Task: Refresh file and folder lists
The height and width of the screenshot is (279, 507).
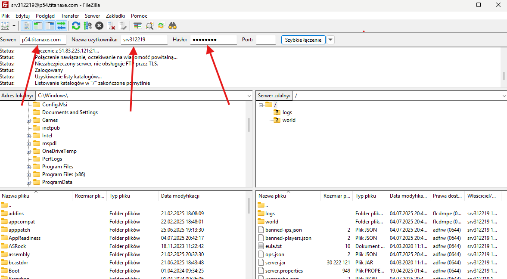Action: pyautogui.click(x=76, y=26)
